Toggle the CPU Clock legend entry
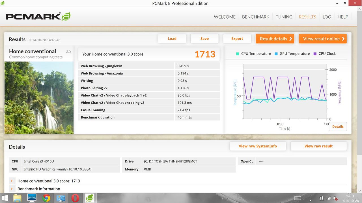362x203 pixels. (324, 54)
